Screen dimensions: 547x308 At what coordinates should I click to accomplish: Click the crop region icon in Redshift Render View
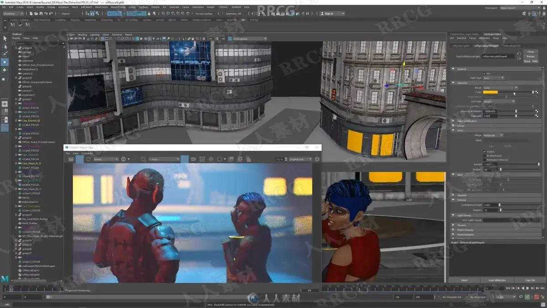click(x=144, y=159)
